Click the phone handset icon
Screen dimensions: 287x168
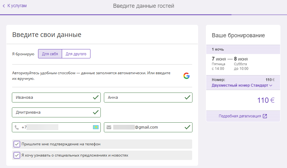point(17,127)
